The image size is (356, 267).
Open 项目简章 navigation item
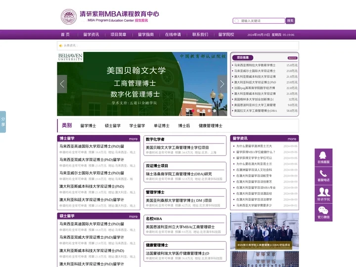point(118,35)
